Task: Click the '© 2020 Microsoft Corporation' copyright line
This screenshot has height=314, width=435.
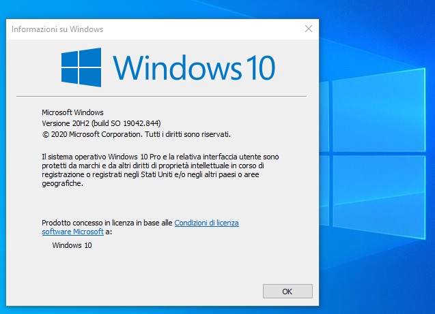Action: (x=136, y=134)
